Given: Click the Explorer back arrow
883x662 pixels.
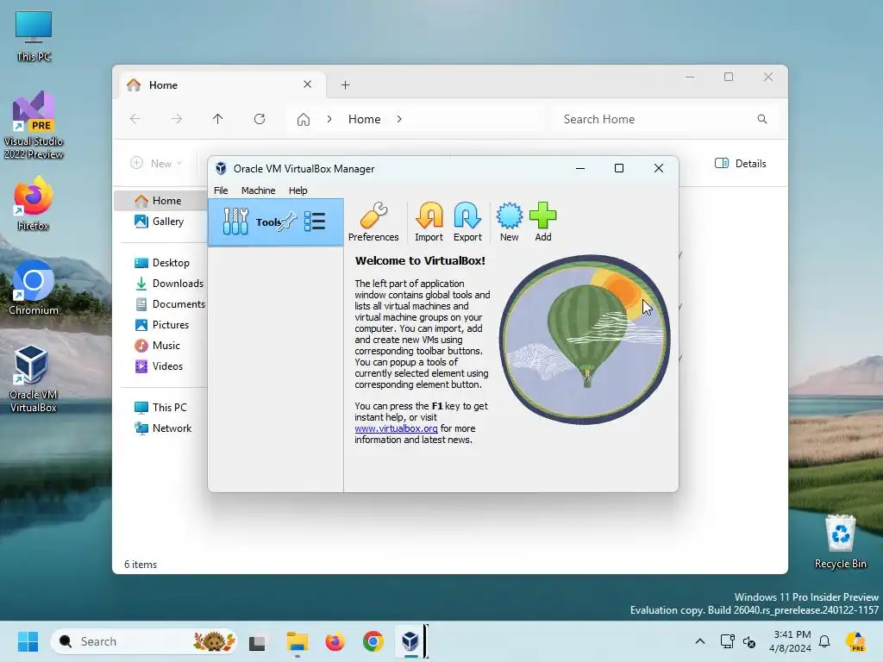Looking at the screenshot, I should pyautogui.click(x=135, y=119).
